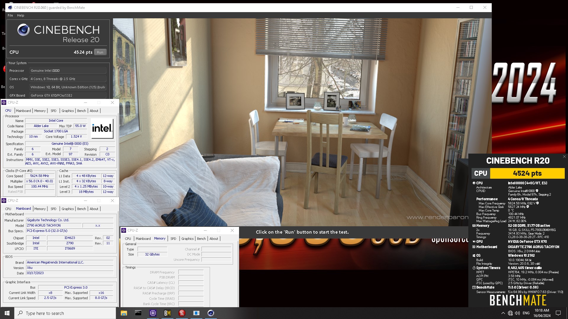Select About tab in Memory CPU-Z window

pyautogui.click(x=214, y=239)
